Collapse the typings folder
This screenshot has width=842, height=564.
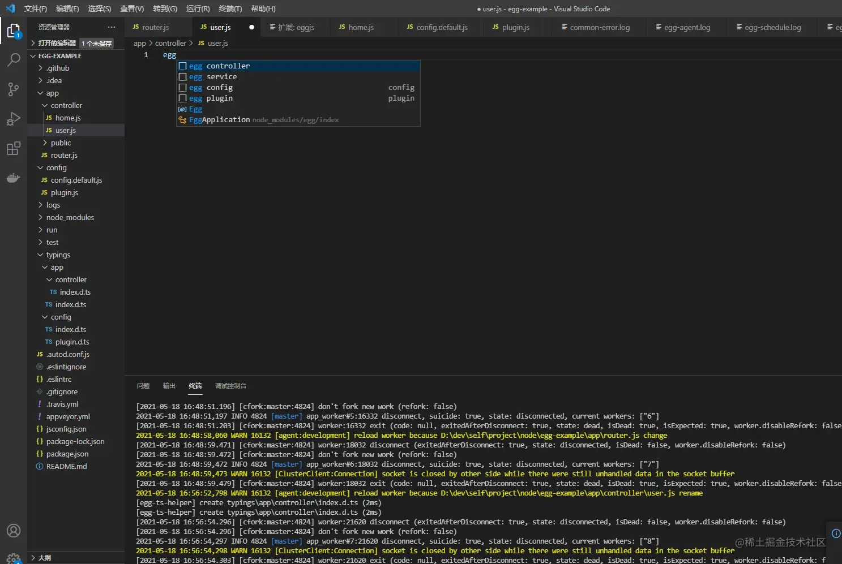coord(76,255)
